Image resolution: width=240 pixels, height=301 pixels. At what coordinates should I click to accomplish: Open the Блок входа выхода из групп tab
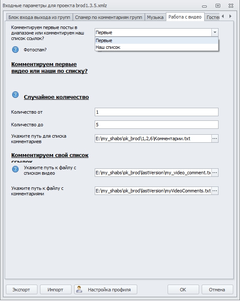tap(39, 17)
